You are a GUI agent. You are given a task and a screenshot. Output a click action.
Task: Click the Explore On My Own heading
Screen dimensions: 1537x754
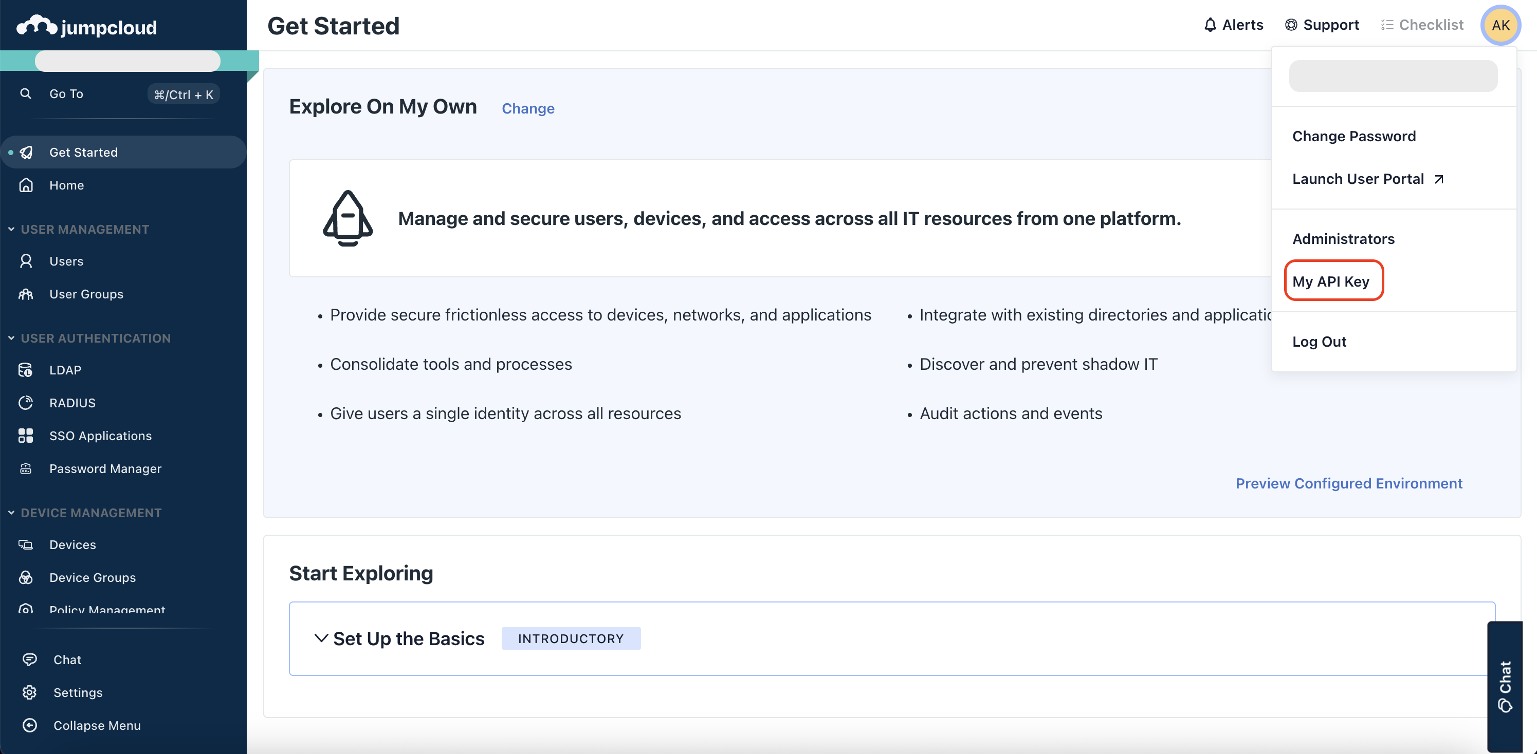pos(383,106)
